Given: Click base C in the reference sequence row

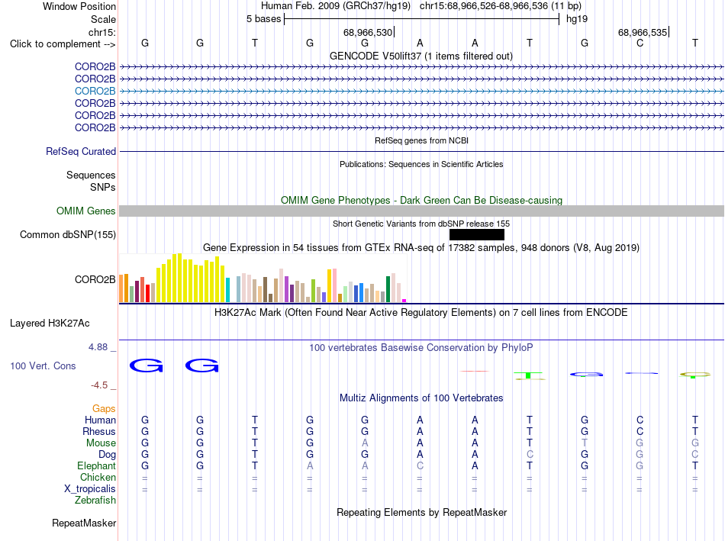Looking at the screenshot, I should [640, 43].
